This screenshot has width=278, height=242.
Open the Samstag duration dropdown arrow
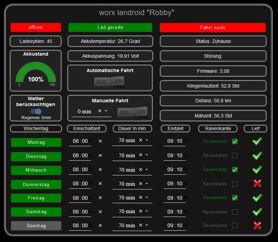coord(147,211)
